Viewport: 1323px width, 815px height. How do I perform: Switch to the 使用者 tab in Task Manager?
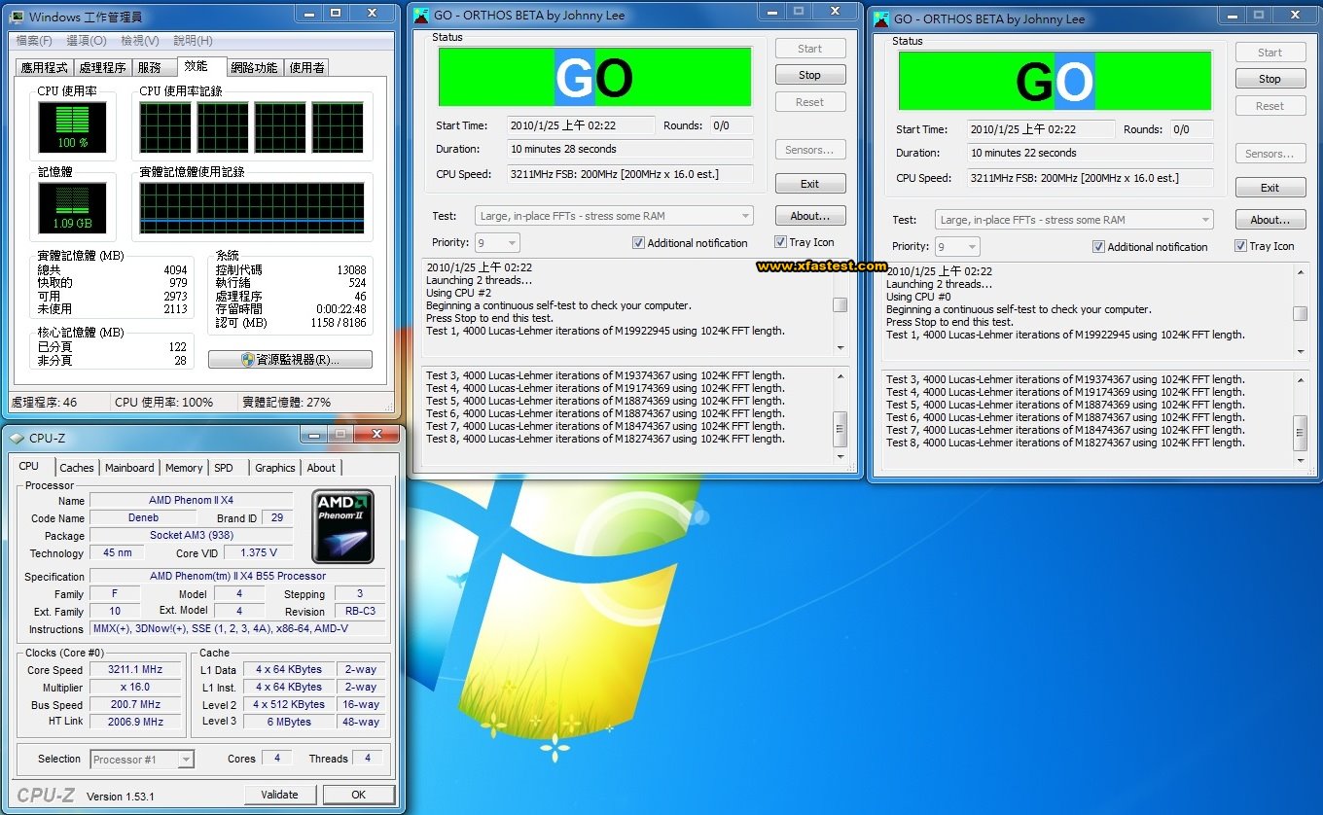click(x=306, y=68)
